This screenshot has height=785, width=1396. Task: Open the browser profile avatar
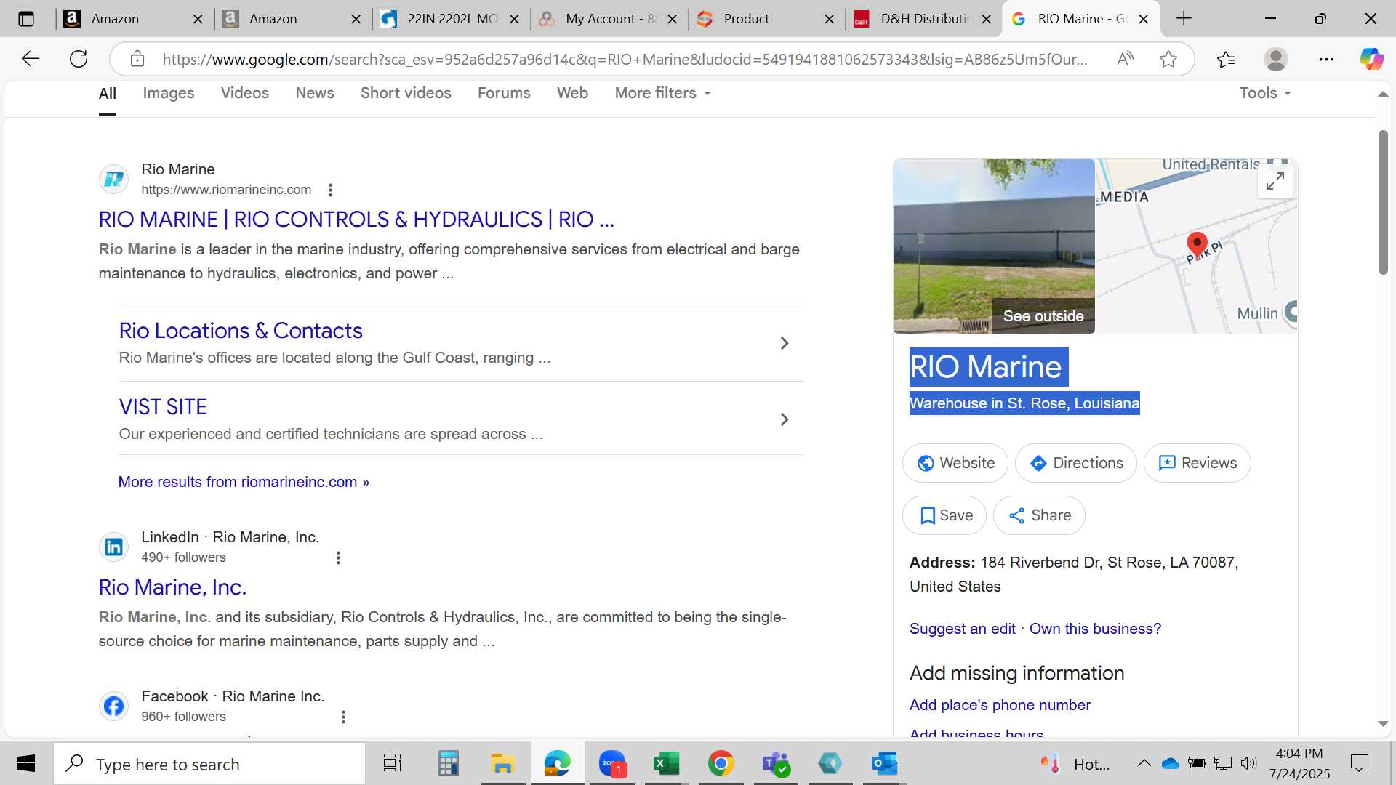1276,59
